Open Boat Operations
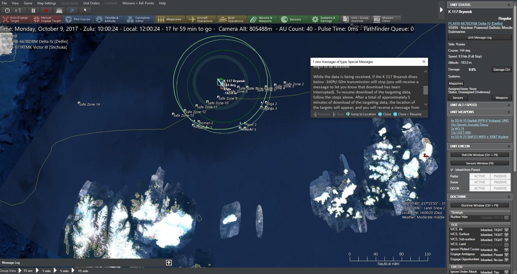 point(232,19)
